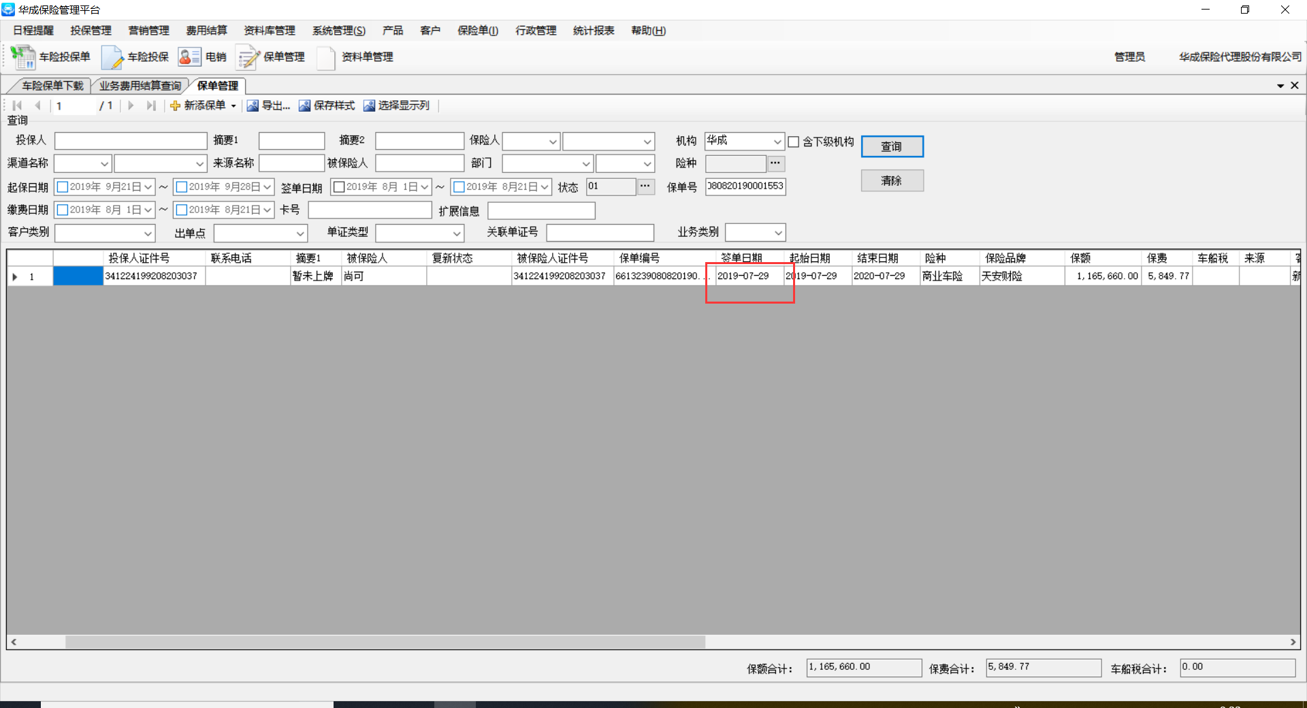Expand the 业务类别 dropdown
This screenshot has width=1307, height=708.
pyautogui.click(x=777, y=233)
